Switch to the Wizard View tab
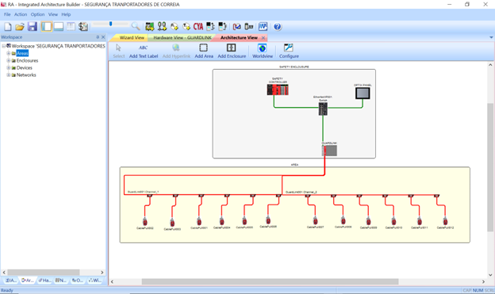 [132, 37]
